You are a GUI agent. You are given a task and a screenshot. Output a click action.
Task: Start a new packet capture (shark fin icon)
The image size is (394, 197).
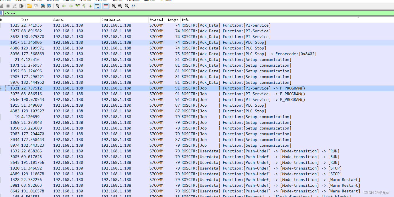pos(2,6)
